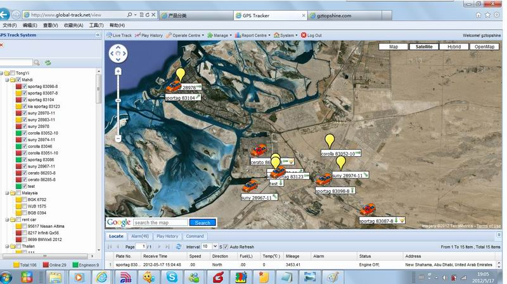Collapse the rent car tree group
Viewport: 507px width, 284px height.
[7, 219]
